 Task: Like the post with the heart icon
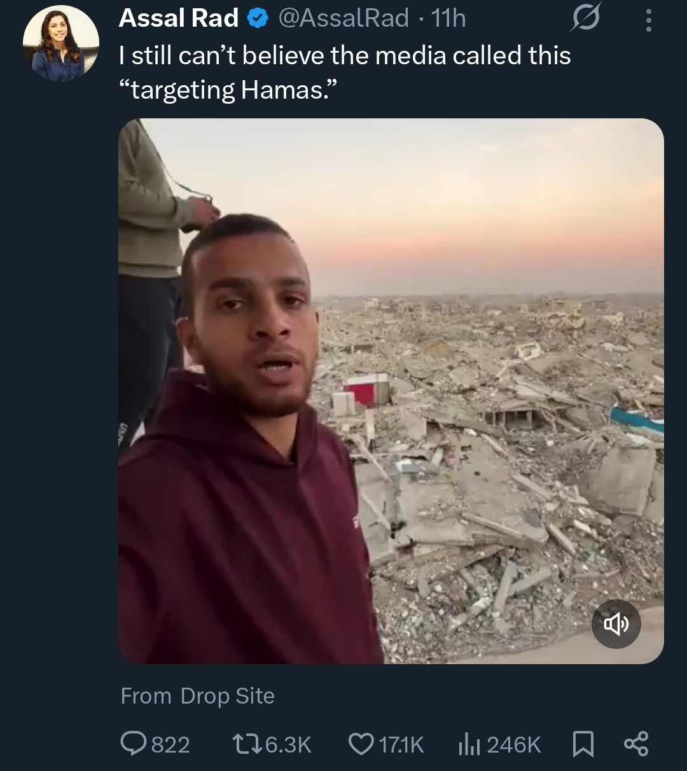pyautogui.click(x=361, y=744)
